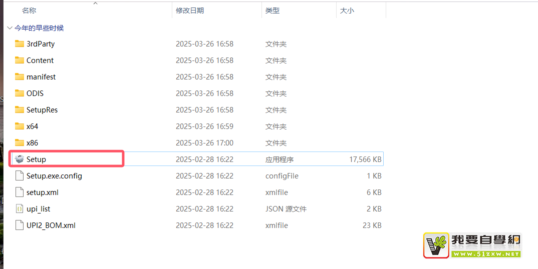
Task: Click the 类型 column header
Action: click(272, 10)
